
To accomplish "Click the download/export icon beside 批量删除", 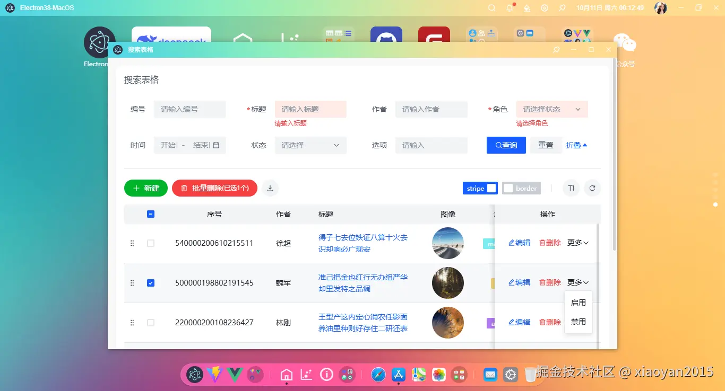I will coord(270,188).
